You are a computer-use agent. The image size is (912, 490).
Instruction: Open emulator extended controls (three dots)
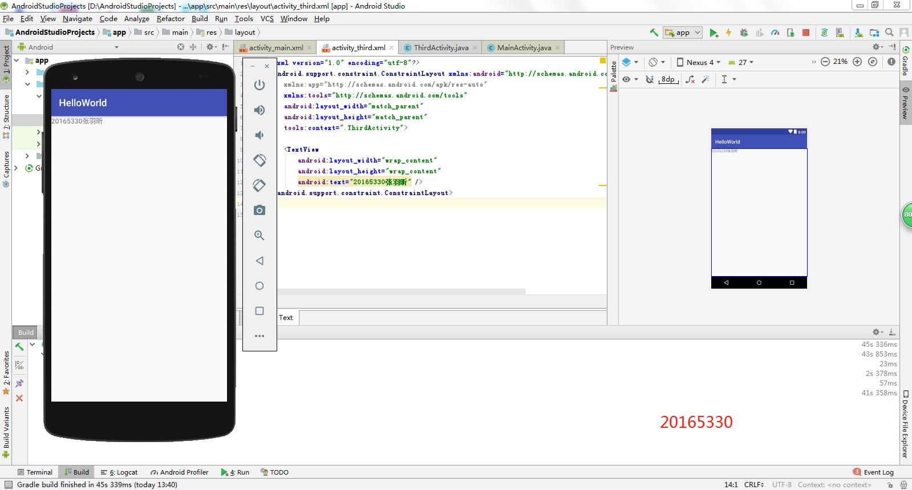point(260,336)
